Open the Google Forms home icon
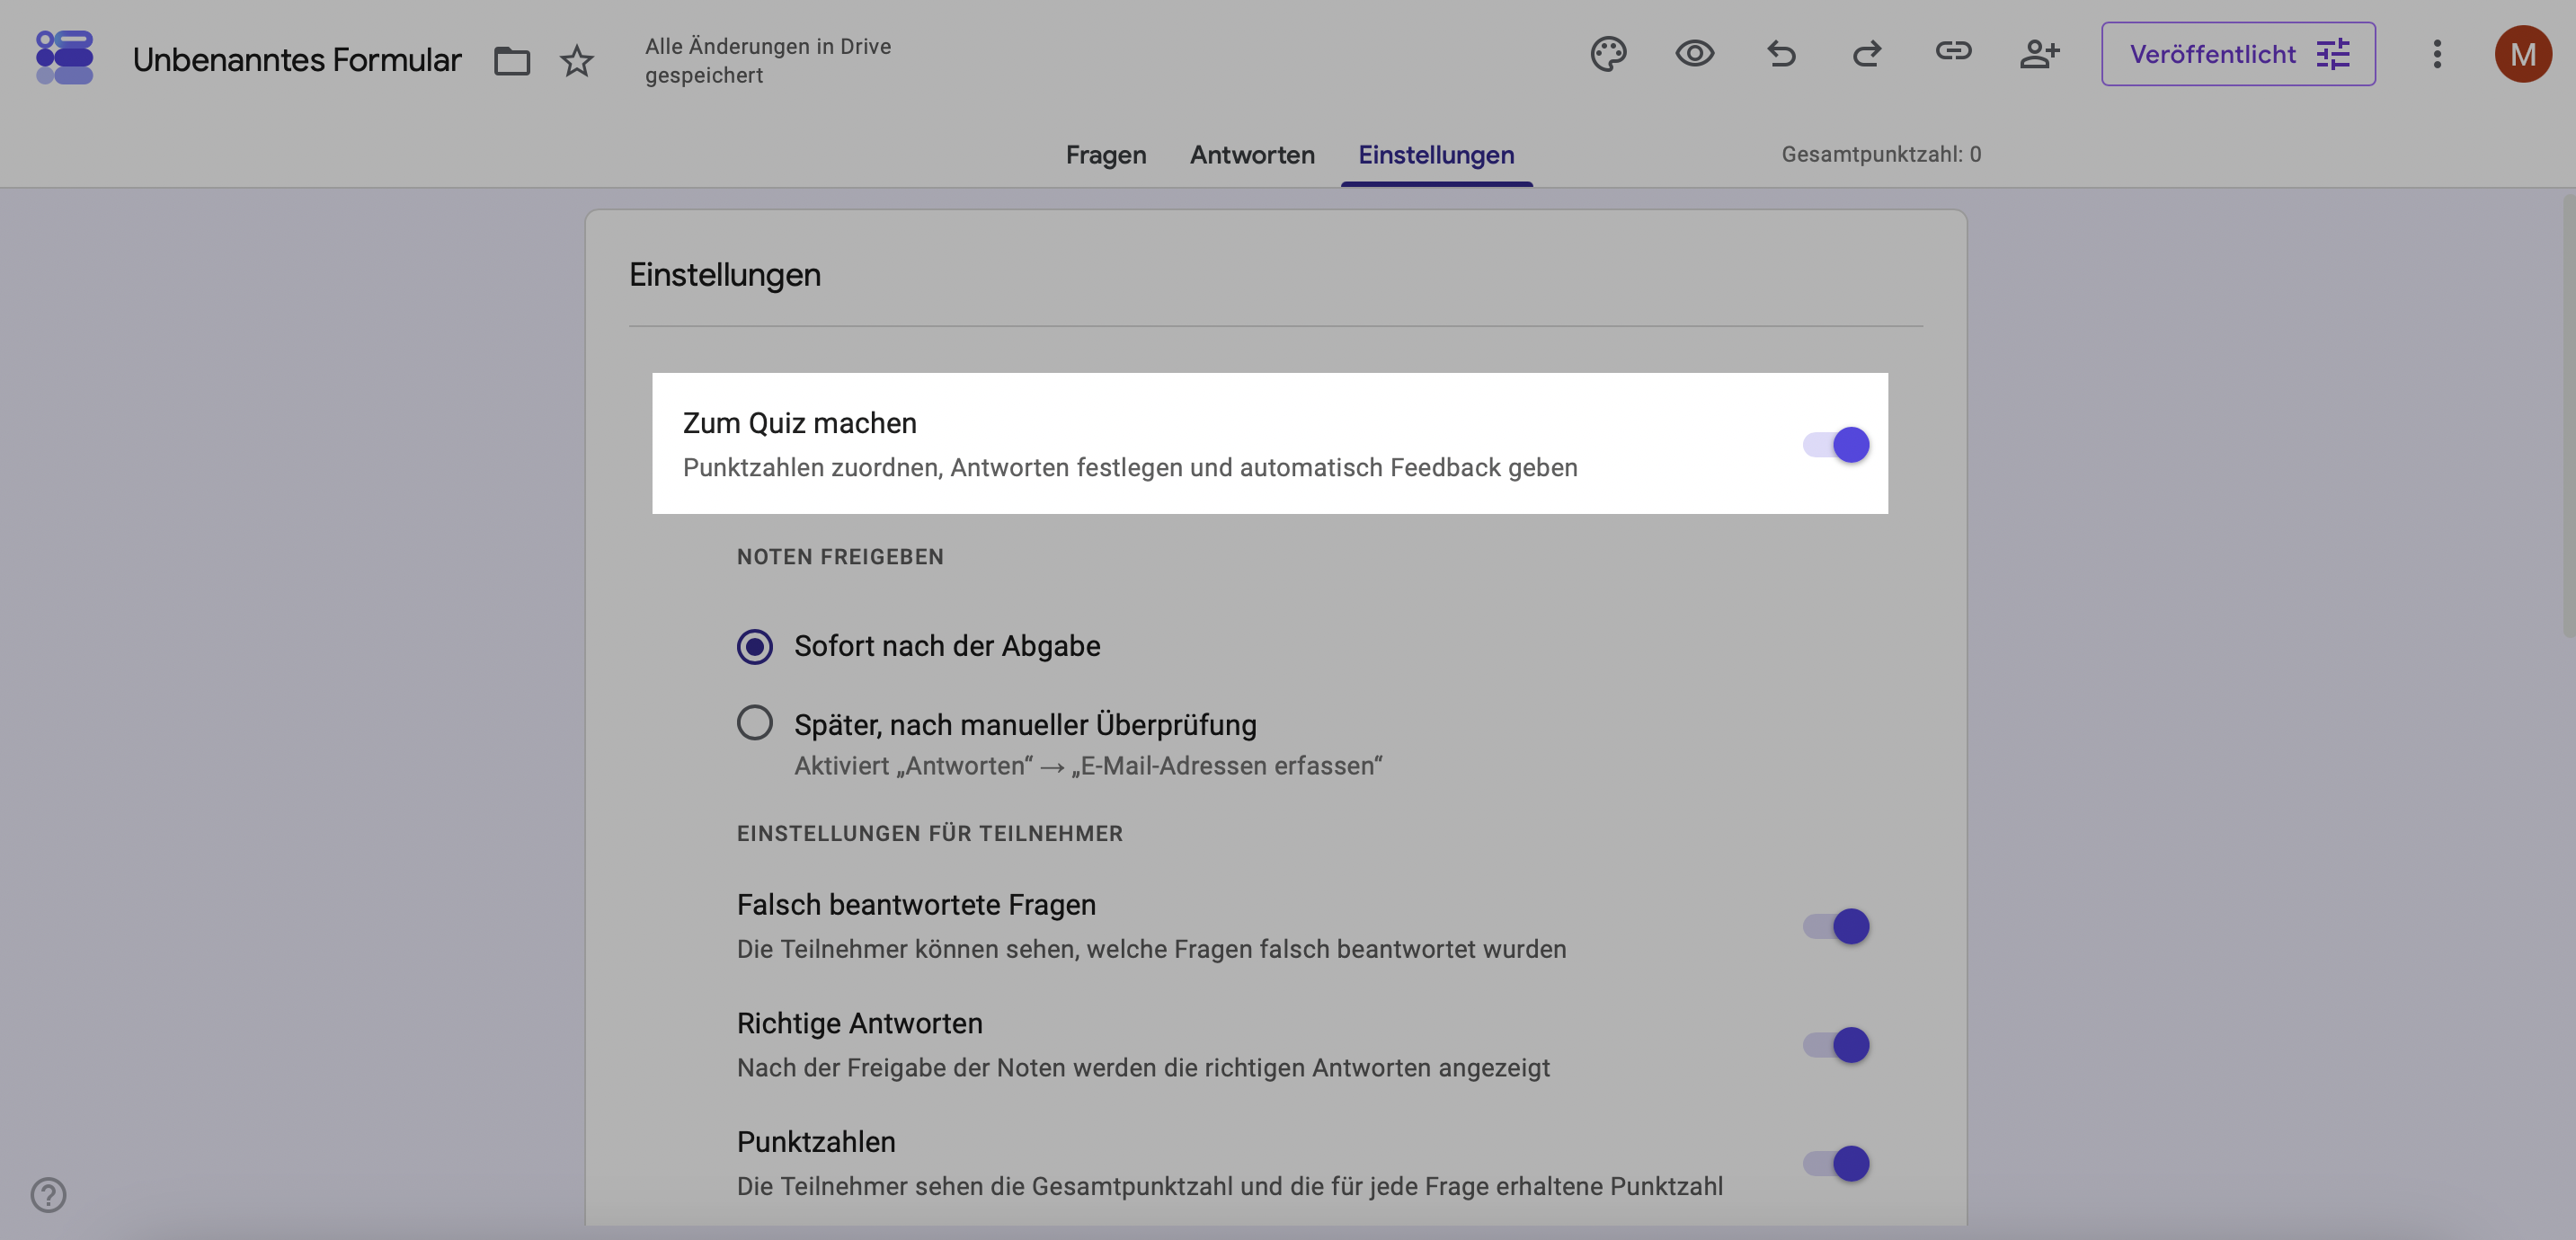This screenshot has width=2576, height=1240. coord(64,57)
